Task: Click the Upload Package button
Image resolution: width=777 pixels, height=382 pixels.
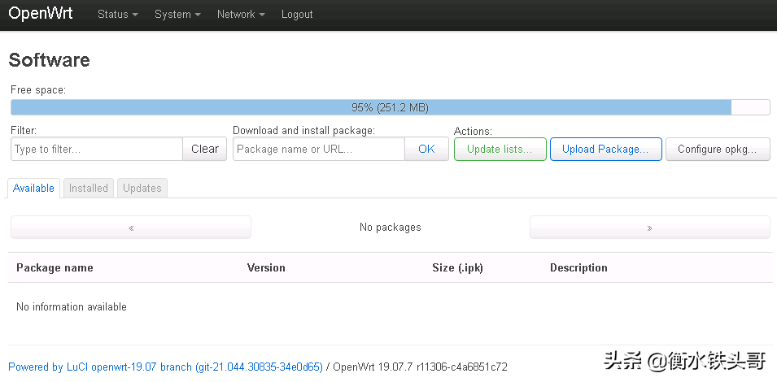Action: point(605,149)
